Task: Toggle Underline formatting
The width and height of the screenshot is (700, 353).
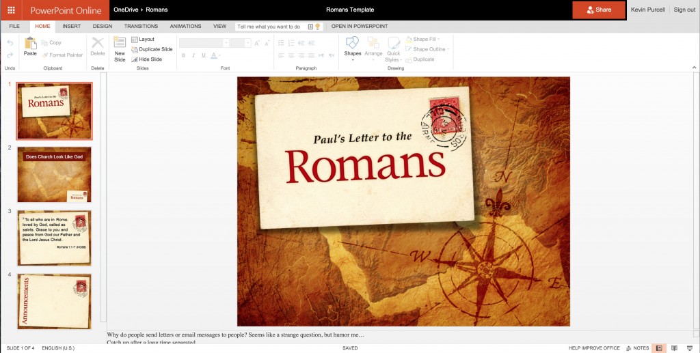Action: pyautogui.click(x=204, y=55)
